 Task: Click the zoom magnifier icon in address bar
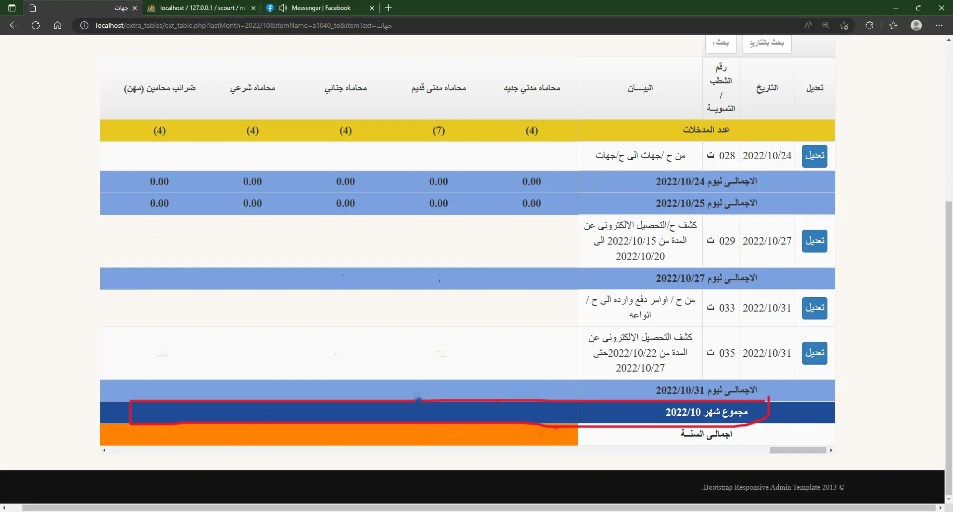point(826,25)
